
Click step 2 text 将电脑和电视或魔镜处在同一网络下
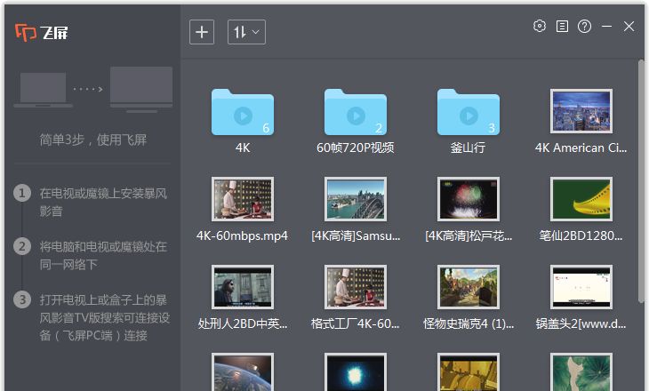103,255
